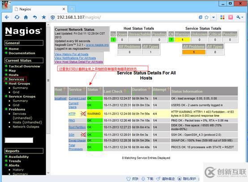Open Alerts report
Viewport: 248px width, 182px height.
pyautogui.click(x=14, y=165)
